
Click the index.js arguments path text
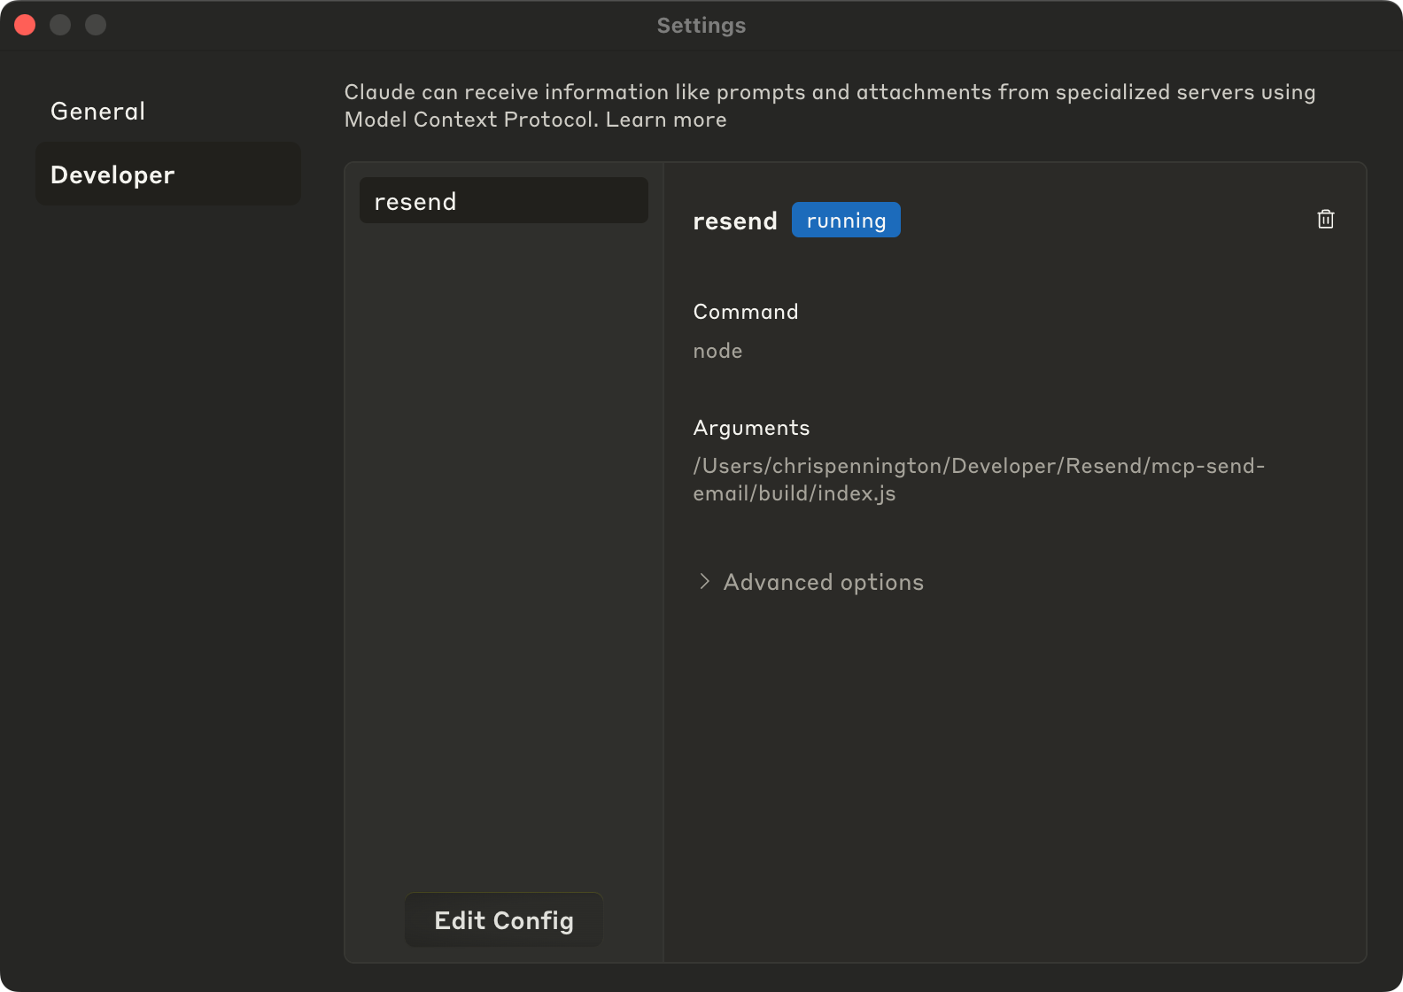click(979, 479)
